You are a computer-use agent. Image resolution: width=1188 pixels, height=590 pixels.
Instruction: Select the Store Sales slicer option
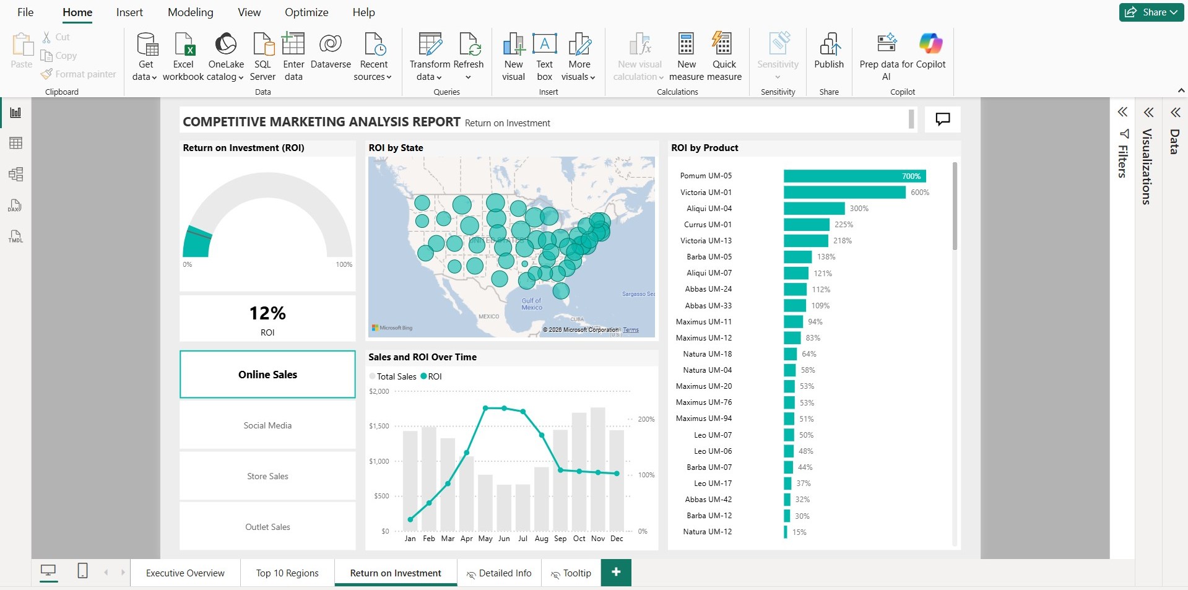point(267,476)
